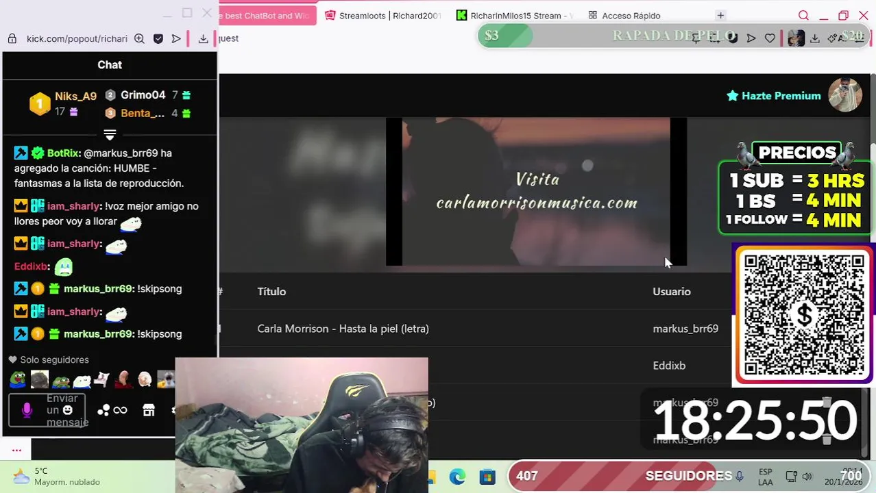876x493 pixels.
Task: Open the weather widget on the taskbar
Action: click(x=57, y=476)
